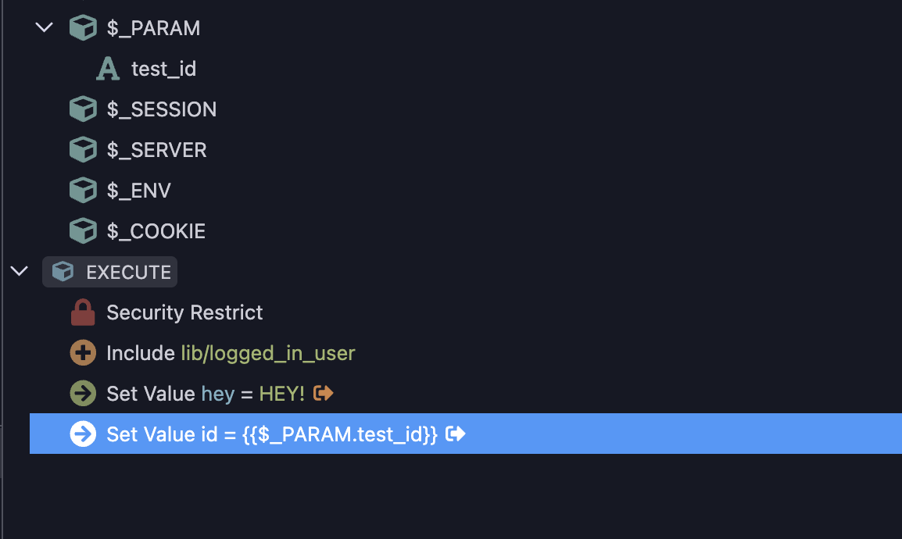Collapse the $_PARAM tree node
The image size is (902, 539).
pyautogui.click(x=44, y=27)
